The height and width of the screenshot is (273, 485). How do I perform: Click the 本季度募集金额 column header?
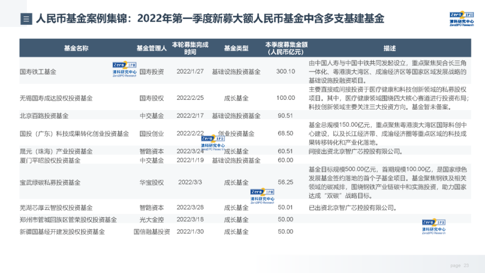[x=286, y=48]
